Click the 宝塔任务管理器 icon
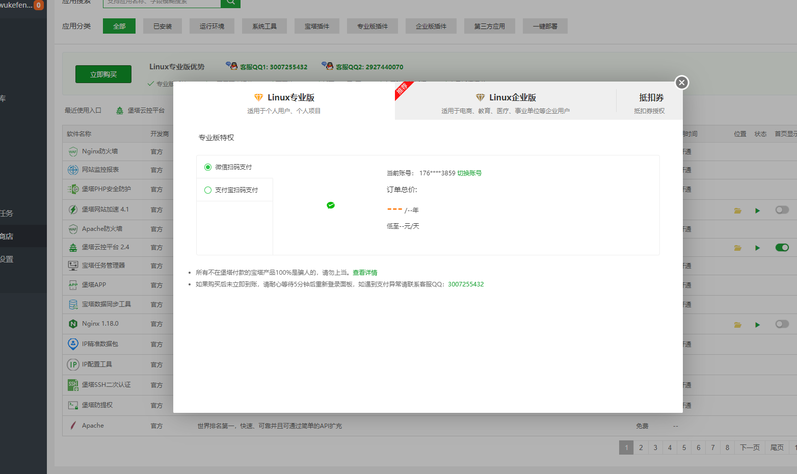Viewport: 797px width, 474px height. [x=73, y=266]
